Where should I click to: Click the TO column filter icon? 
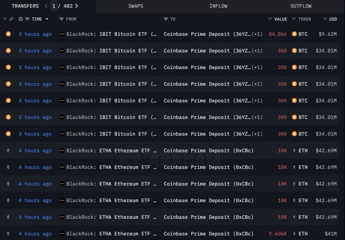(166, 19)
